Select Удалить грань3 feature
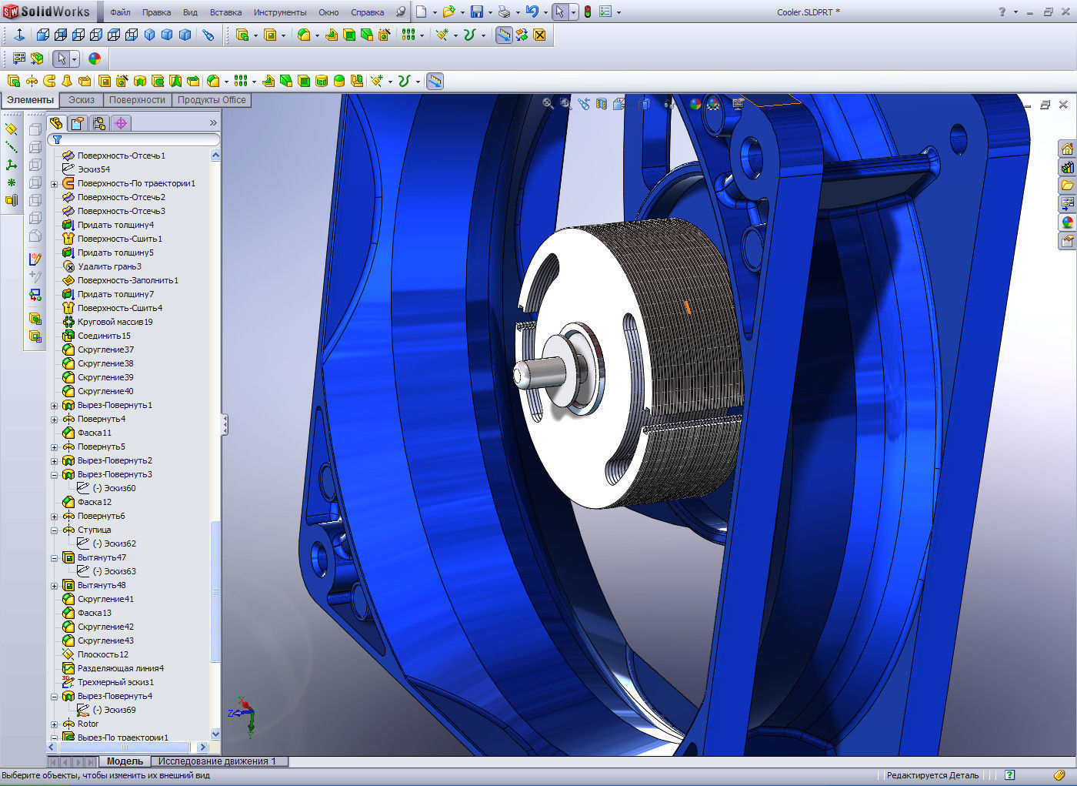The width and height of the screenshot is (1077, 786). click(109, 266)
